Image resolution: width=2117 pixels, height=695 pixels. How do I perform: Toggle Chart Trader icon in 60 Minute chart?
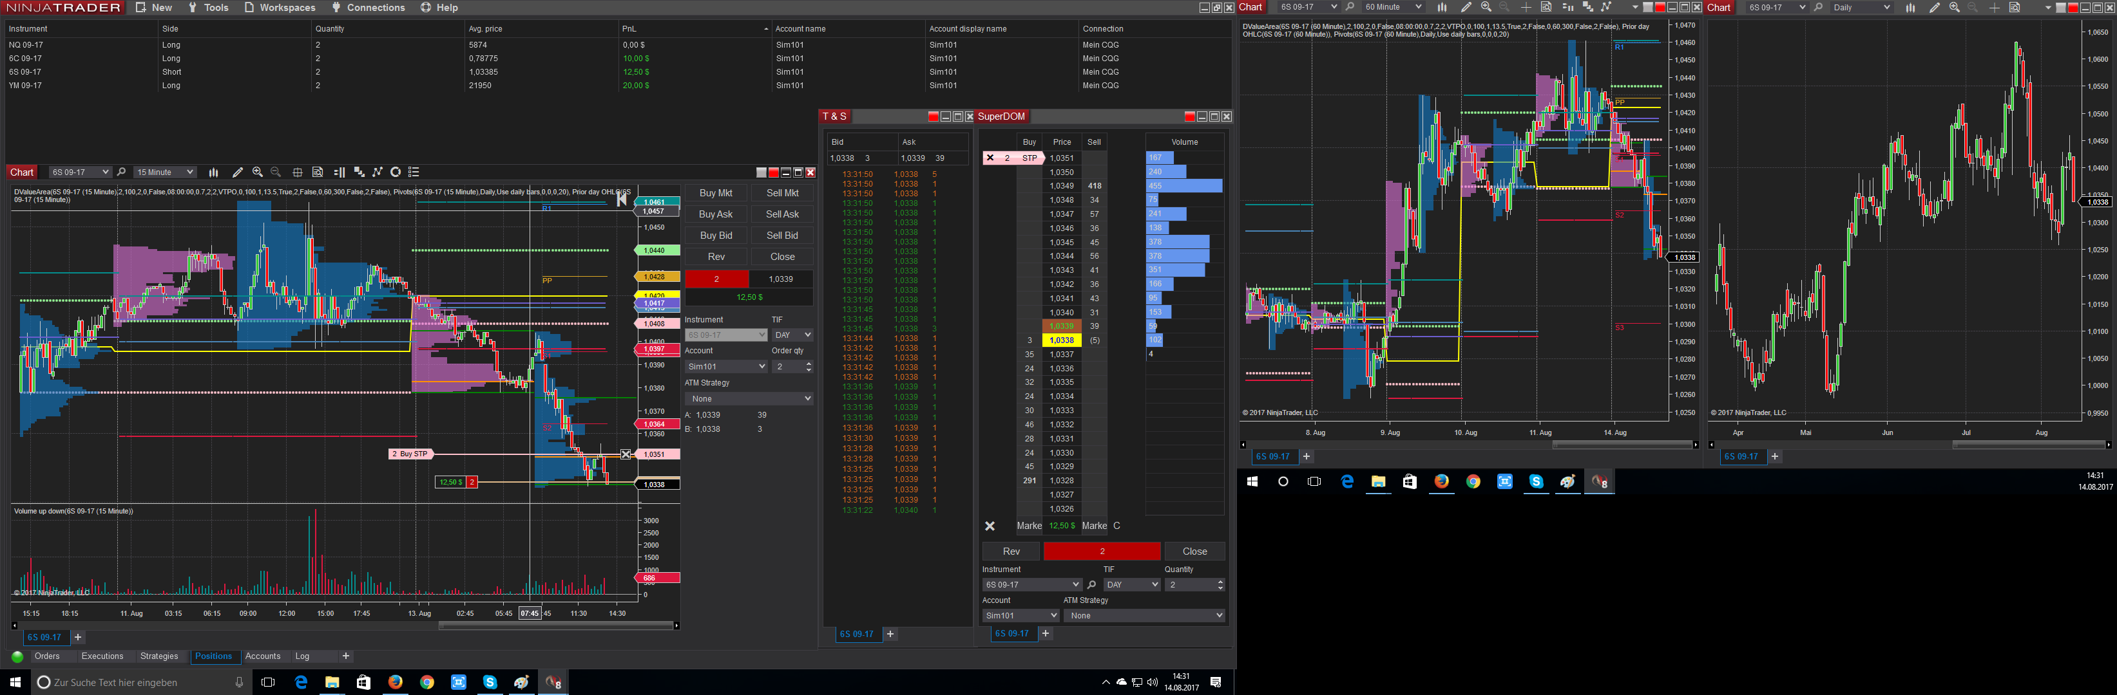(1567, 7)
